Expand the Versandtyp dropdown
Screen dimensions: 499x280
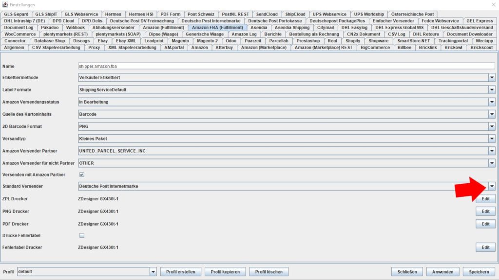pyautogui.click(x=492, y=139)
